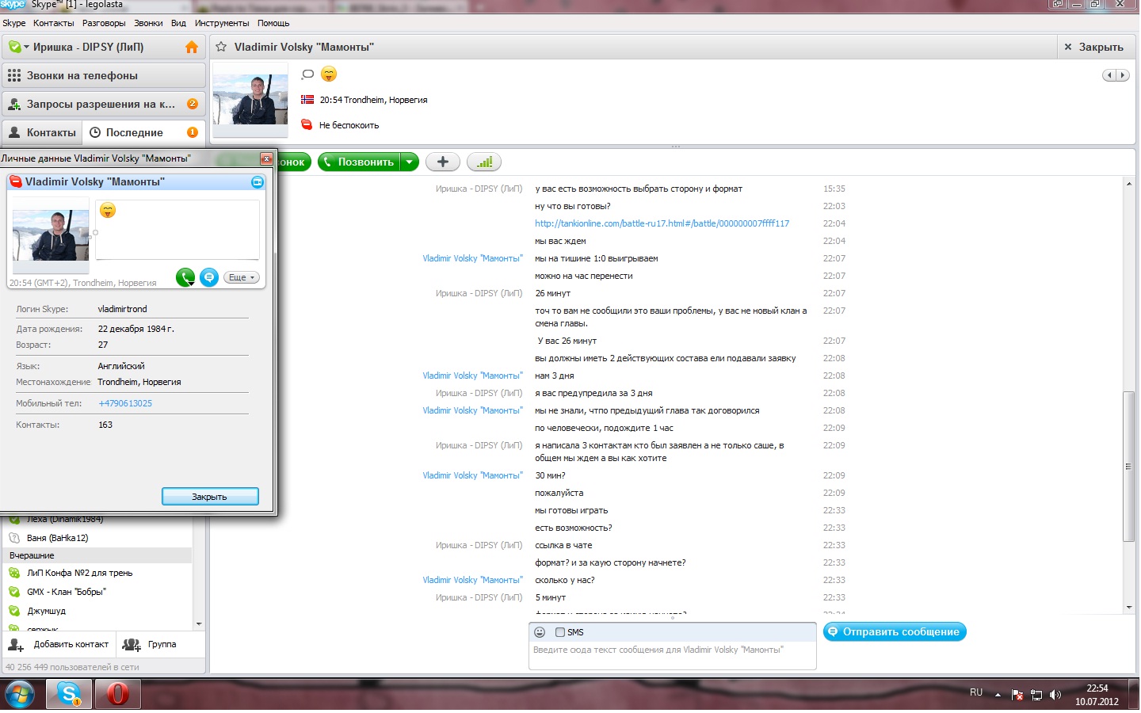Open the Контакты menu
This screenshot has width=1141, height=713.
tap(54, 23)
